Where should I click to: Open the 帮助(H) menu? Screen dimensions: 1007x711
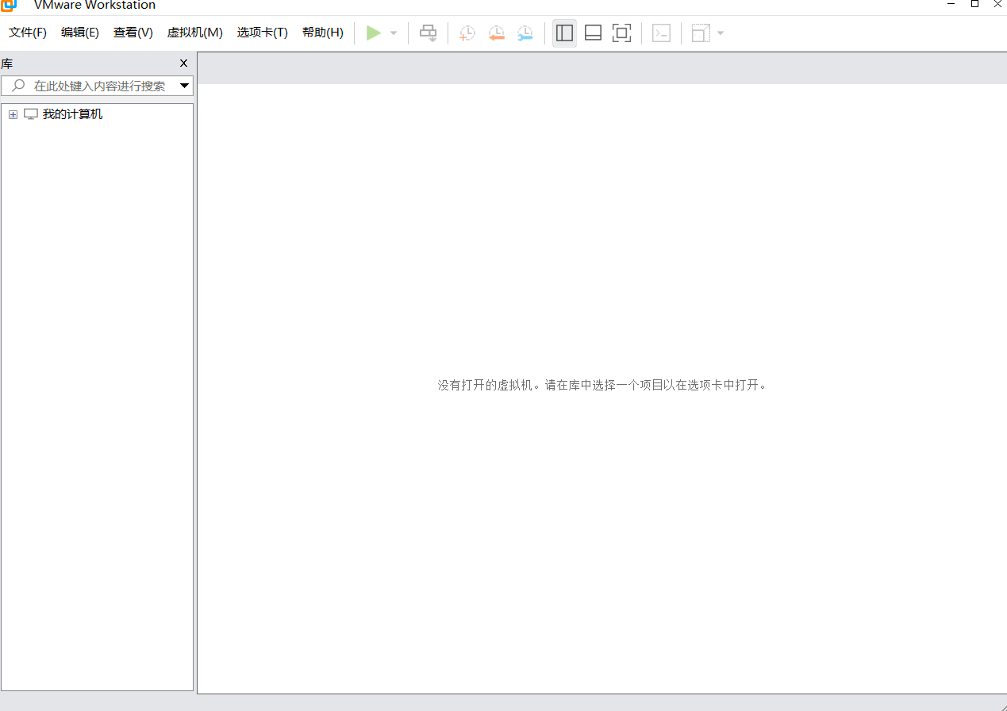pos(323,33)
